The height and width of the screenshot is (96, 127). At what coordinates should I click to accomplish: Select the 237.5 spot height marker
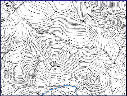(74, 11)
